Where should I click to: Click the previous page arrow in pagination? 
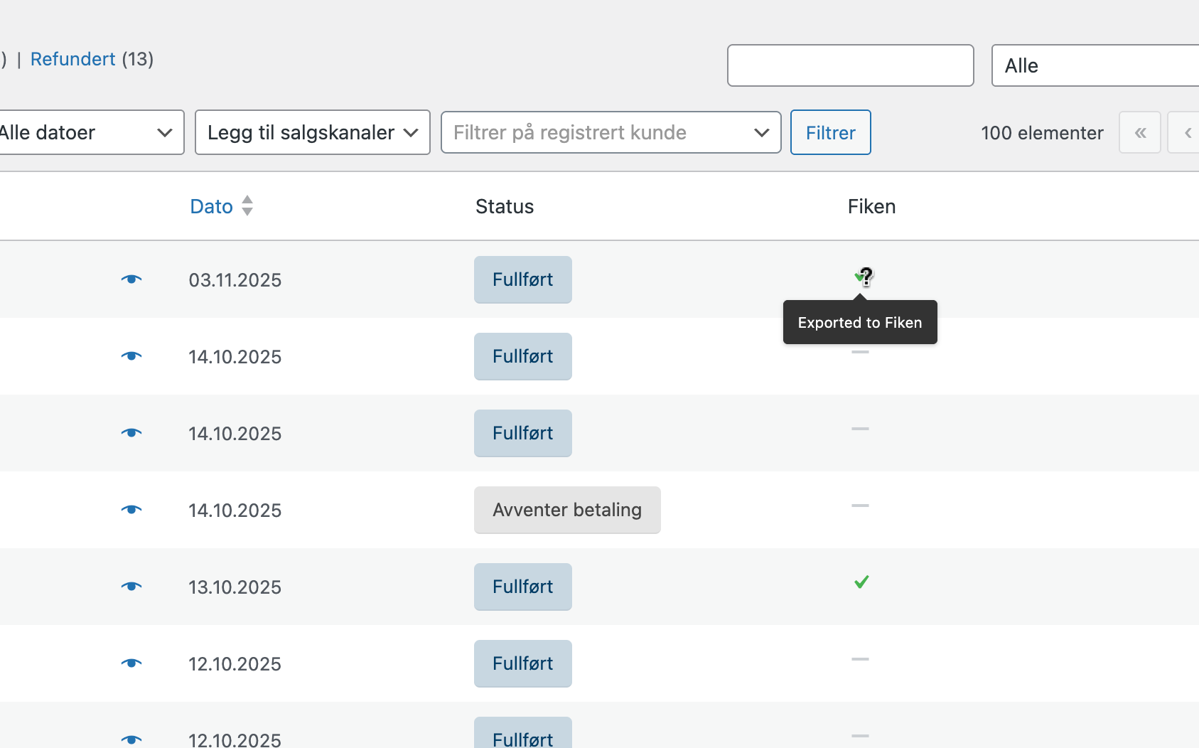click(x=1185, y=132)
